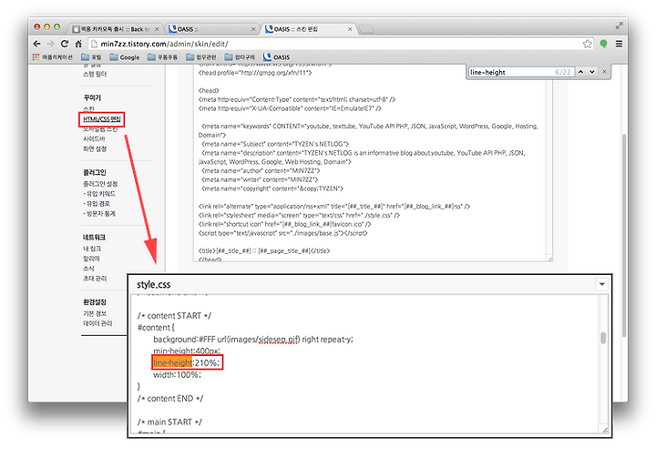Image resolution: width=656 pixels, height=458 pixels.
Task: Open 화면 설정 in the sidebar
Action: (95, 149)
